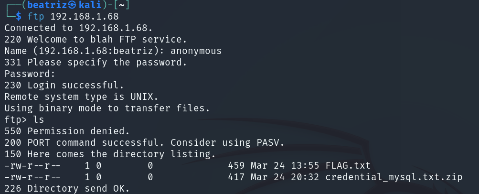Click the 150 directory listing message
Image resolution: width=479 pixels, height=194 pixels.
(x=110, y=154)
